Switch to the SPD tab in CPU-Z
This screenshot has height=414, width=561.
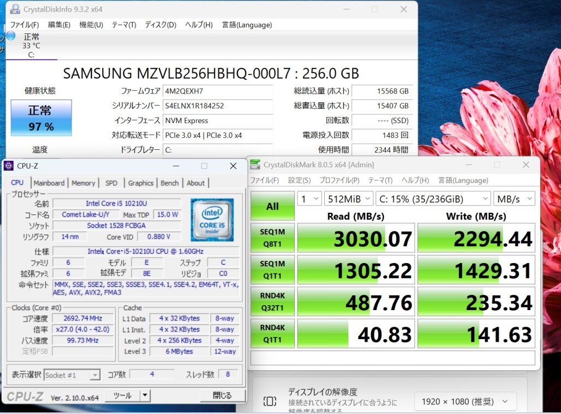[x=111, y=183]
